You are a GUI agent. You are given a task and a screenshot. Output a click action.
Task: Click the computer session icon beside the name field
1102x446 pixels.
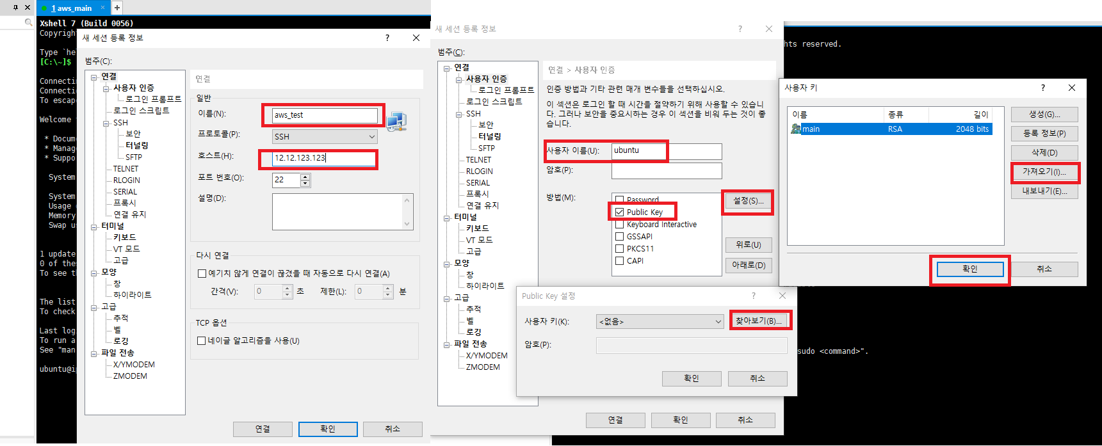[x=397, y=121]
